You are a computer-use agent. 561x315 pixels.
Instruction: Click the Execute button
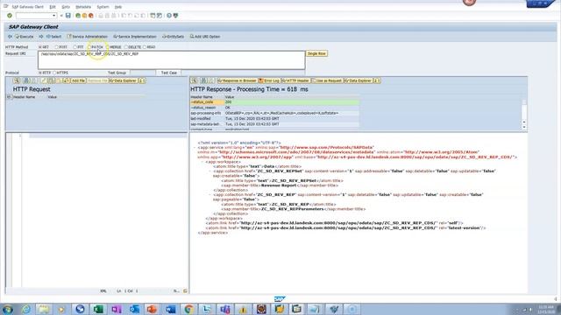point(25,37)
